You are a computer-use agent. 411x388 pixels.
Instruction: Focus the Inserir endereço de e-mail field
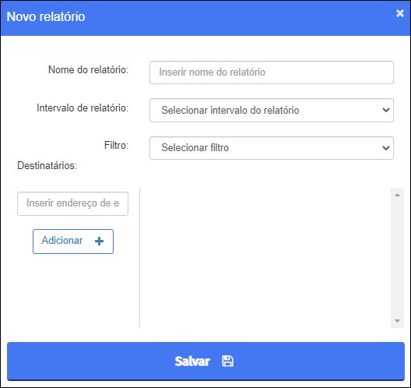coord(72,203)
